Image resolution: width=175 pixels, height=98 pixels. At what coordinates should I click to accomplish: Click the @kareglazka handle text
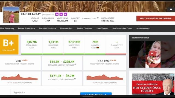(48, 15)
